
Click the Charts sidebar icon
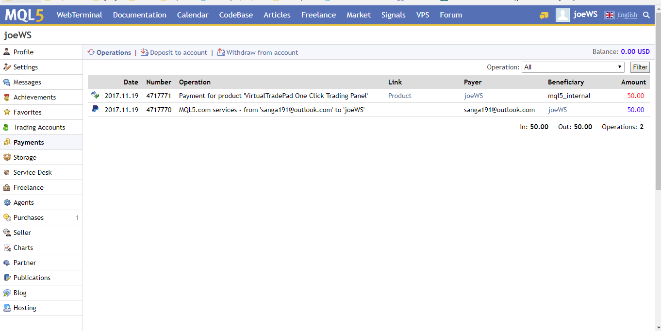coord(7,248)
